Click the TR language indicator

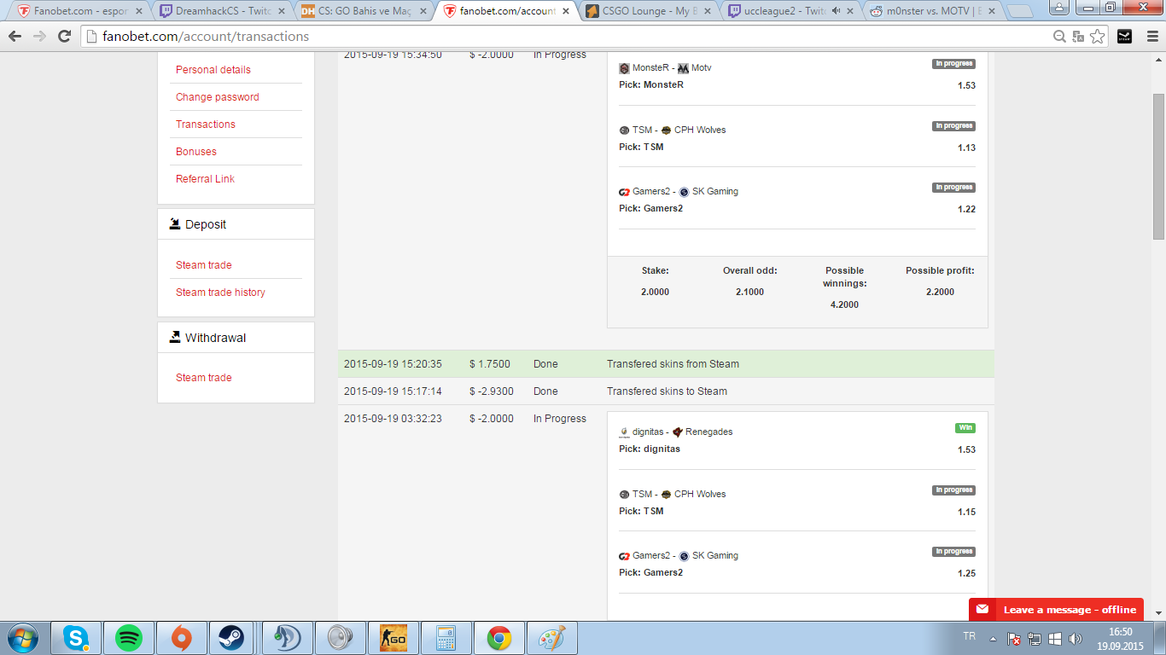[969, 636]
